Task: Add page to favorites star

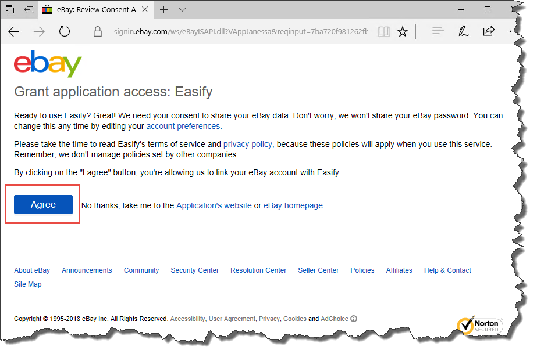Action: [403, 32]
